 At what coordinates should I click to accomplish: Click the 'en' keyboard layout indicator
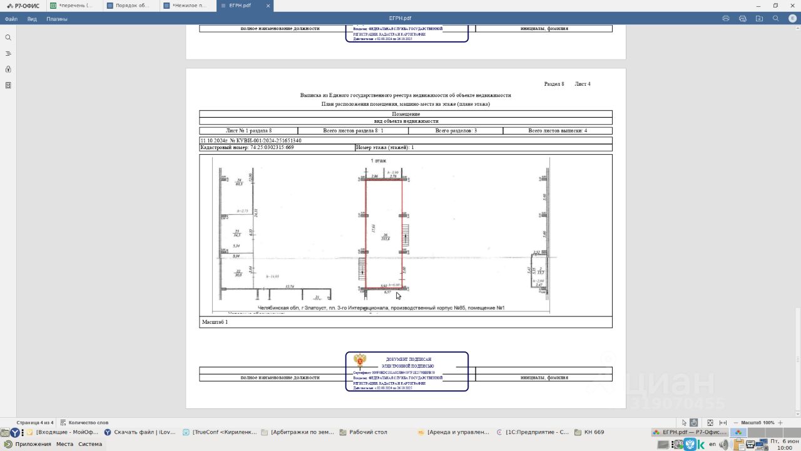[x=712, y=445]
